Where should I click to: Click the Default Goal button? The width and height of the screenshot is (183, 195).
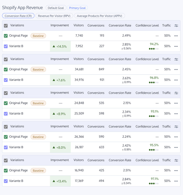(x=56, y=8)
